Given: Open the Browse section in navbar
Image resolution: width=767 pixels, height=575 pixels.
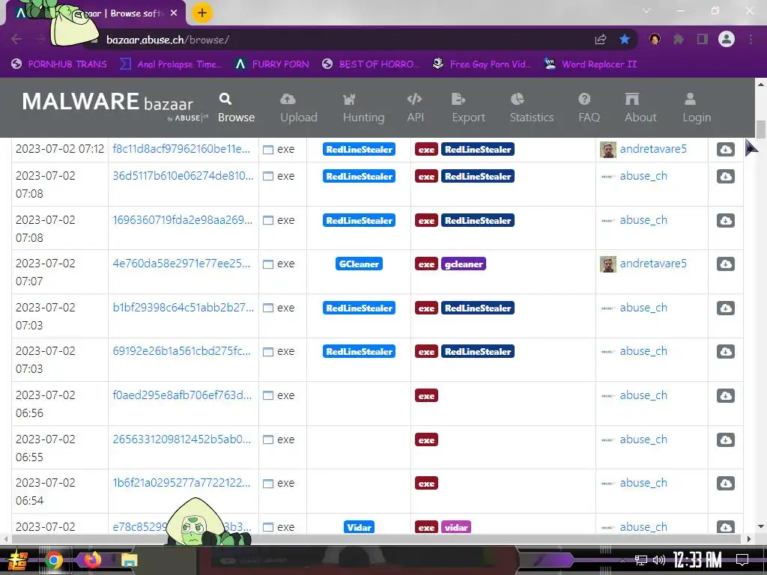Looking at the screenshot, I should coord(236,108).
